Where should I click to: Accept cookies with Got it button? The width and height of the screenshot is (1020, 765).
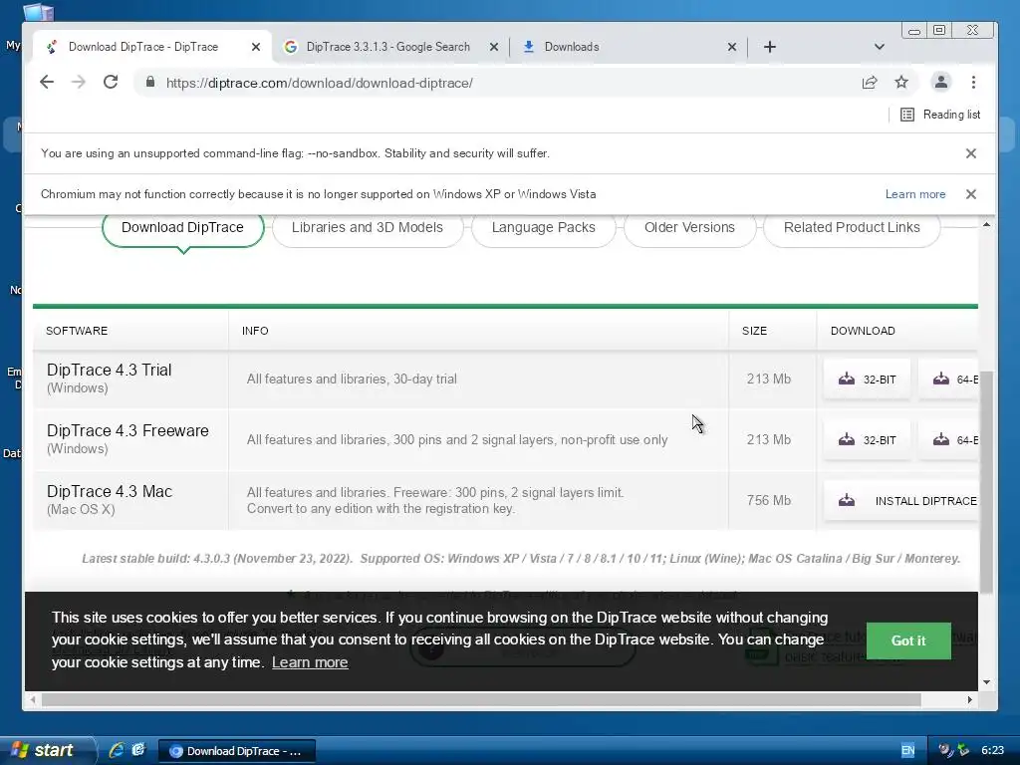coord(908,640)
